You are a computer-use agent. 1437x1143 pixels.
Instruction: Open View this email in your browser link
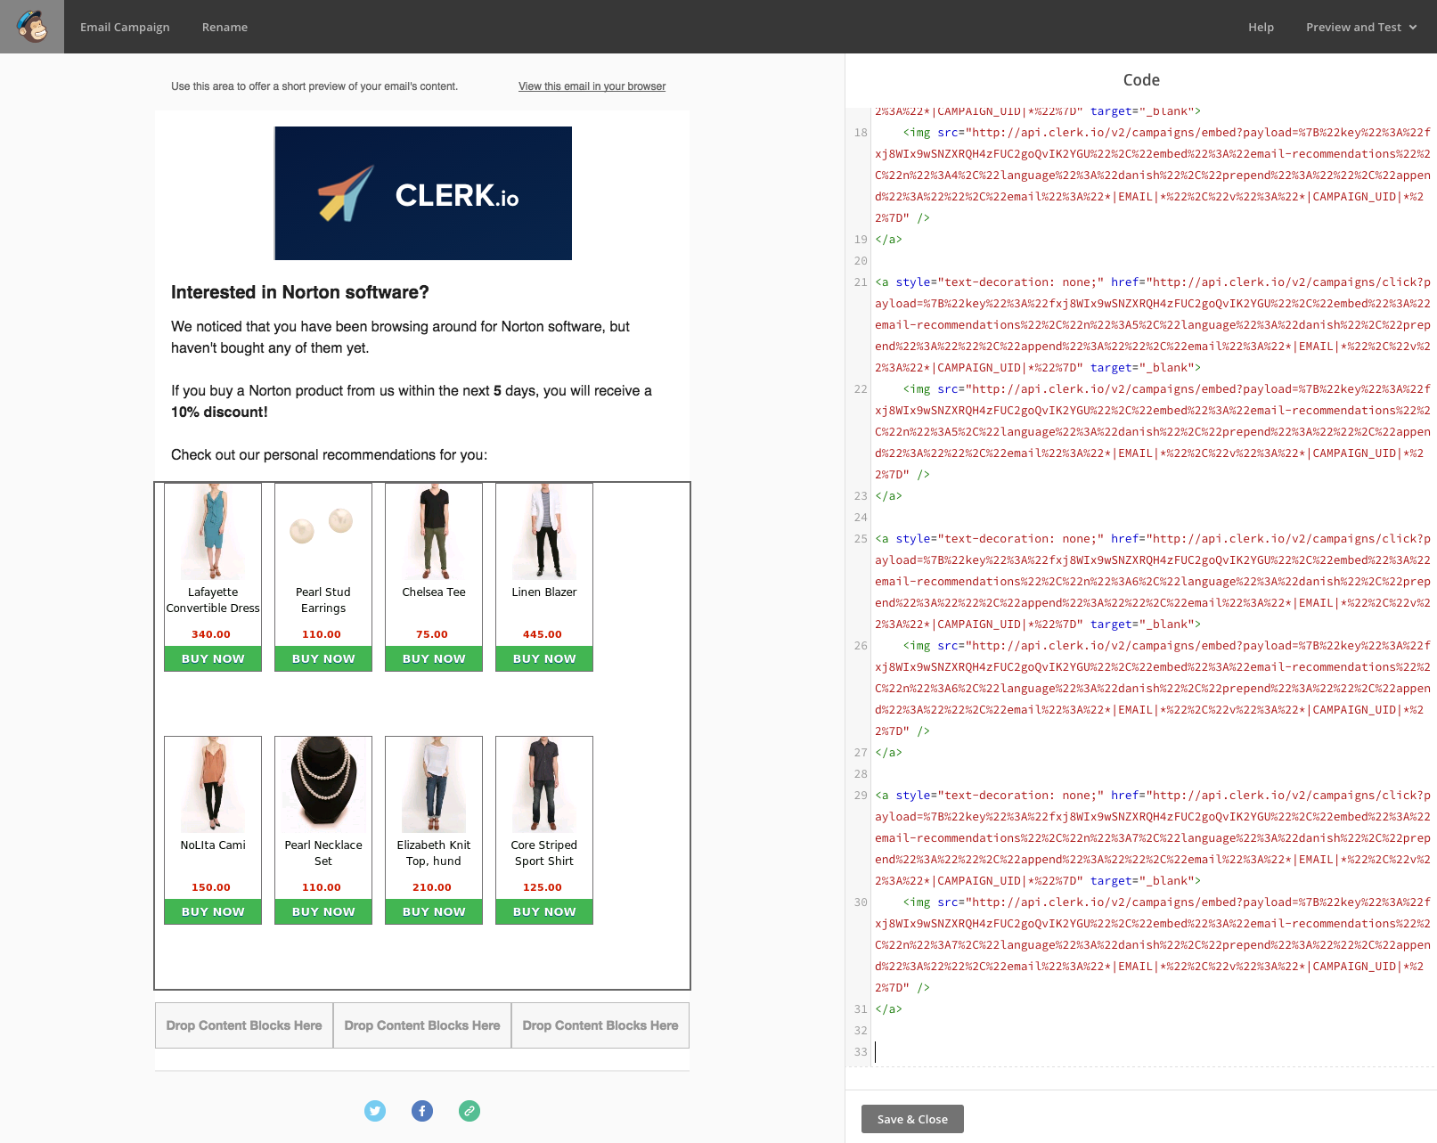pos(592,86)
